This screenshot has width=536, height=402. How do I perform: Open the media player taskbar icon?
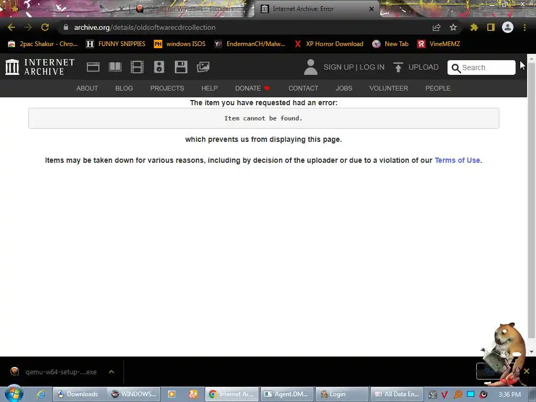click(172, 394)
